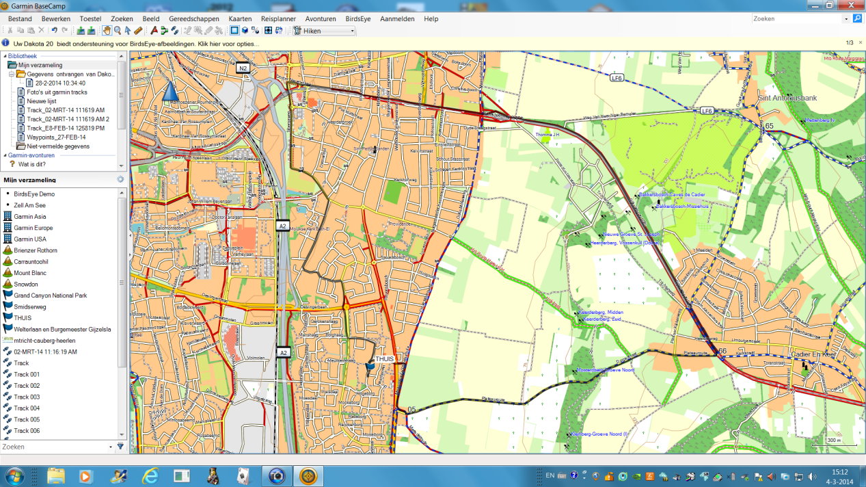
Task: Open Internet Explorer from taskbar
Action: tap(150, 475)
